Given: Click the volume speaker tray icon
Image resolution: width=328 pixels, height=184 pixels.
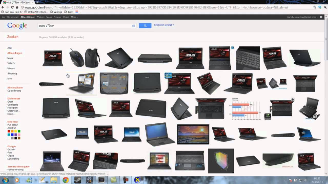Looking at the screenshot, I should pos(305,180).
